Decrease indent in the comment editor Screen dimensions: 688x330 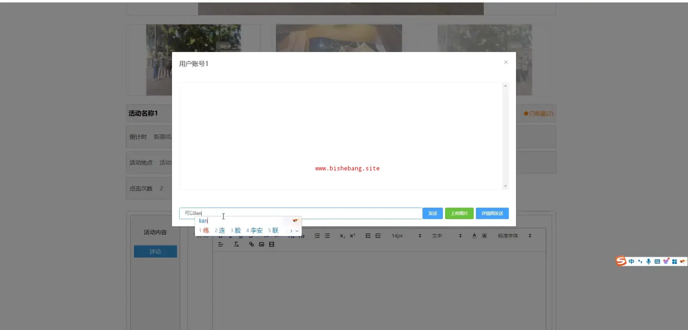click(368, 236)
